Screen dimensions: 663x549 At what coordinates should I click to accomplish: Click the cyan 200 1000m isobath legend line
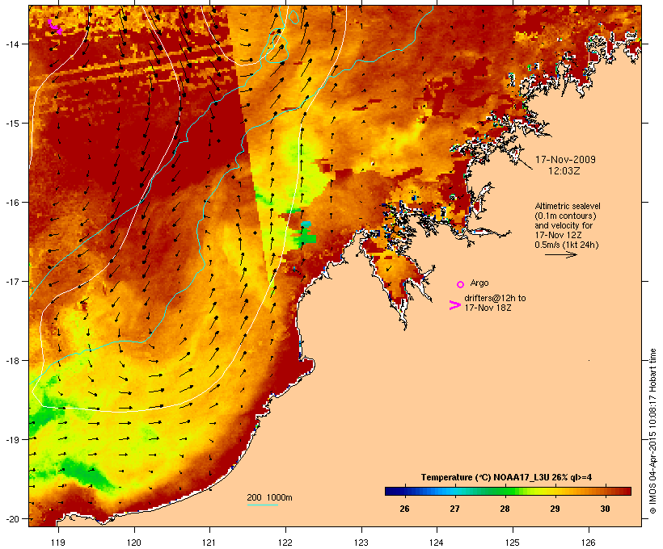(x=263, y=505)
